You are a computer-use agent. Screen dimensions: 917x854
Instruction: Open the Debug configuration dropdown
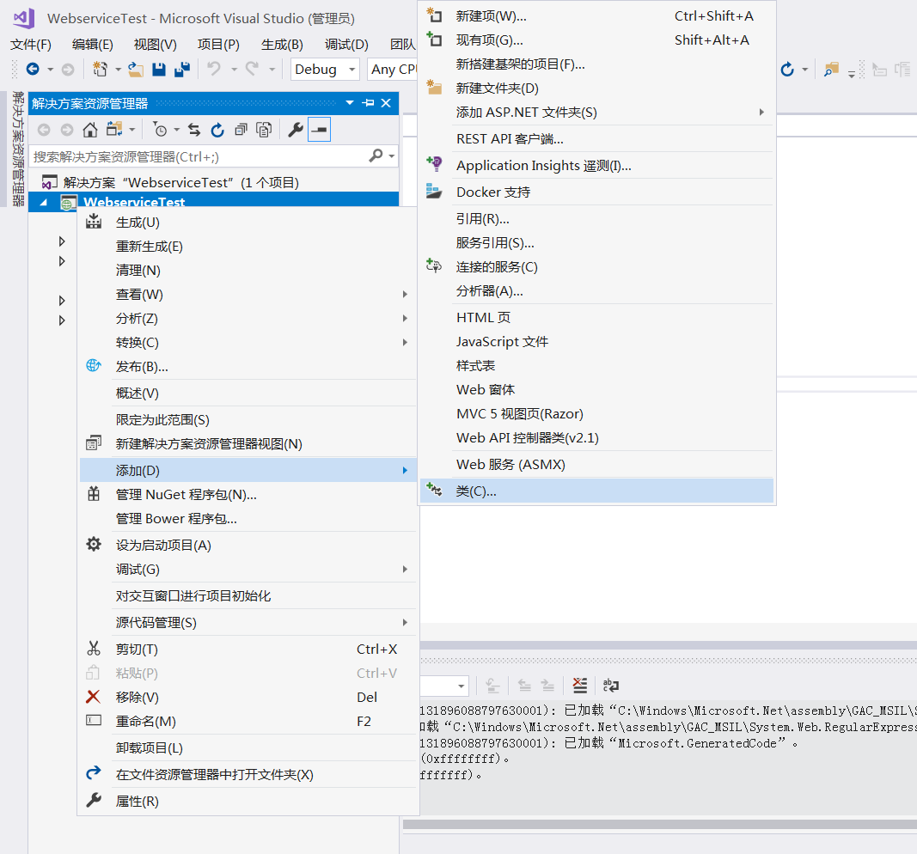(325, 70)
